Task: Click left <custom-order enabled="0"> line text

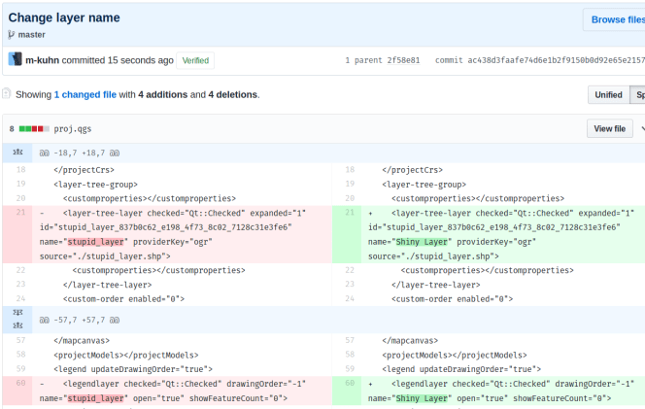Action: click(x=123, y=299)
